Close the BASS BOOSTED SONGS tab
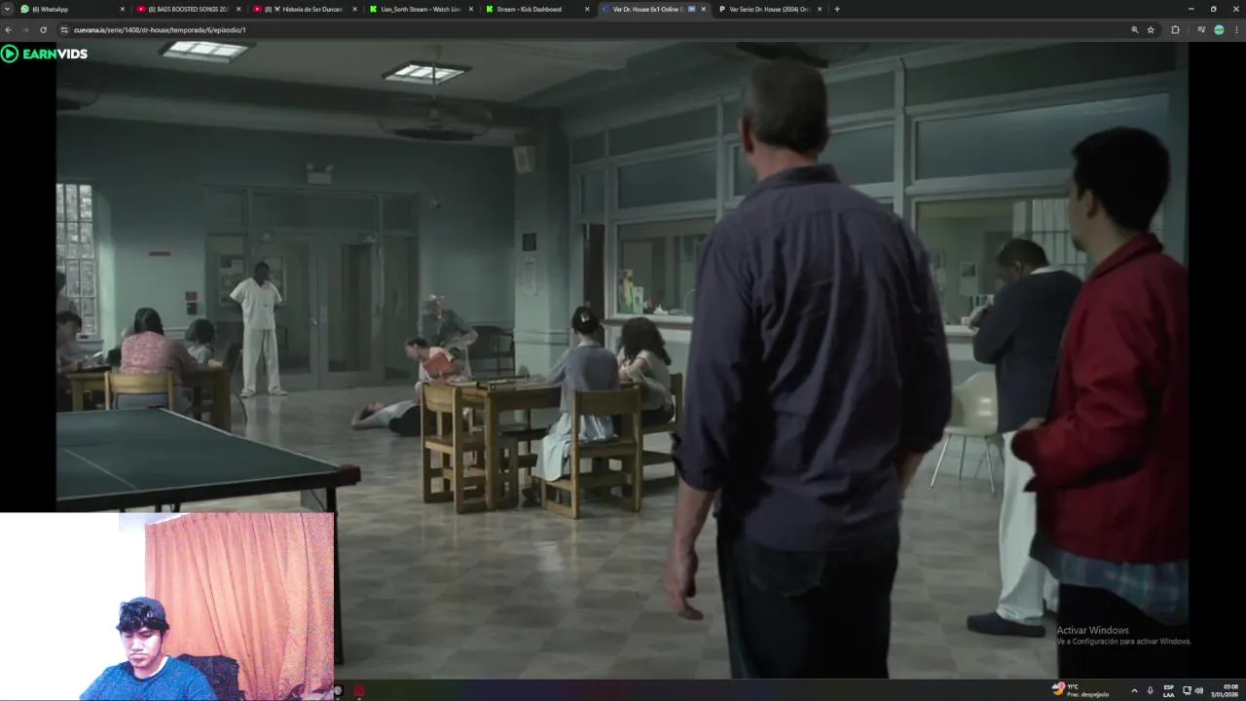Image resolution: width=1246 pixels, height=701 pixels. coord(238,9)
